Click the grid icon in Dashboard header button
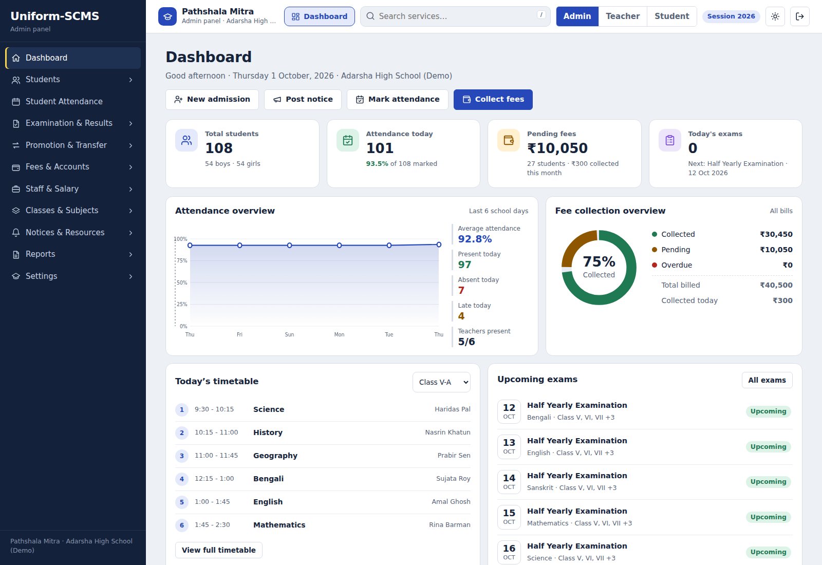This screenshot has height=565, width=822. (295, 16)
